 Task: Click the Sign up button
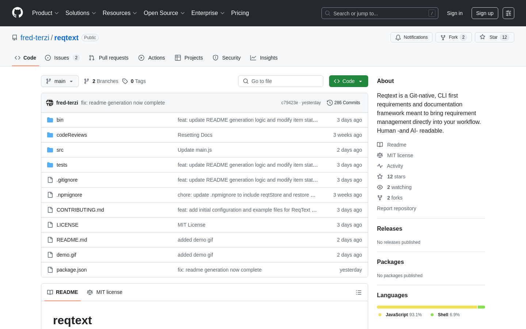(485, 13)
